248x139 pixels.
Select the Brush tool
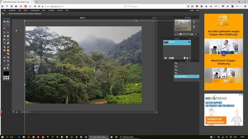pyautogui.click(x=8, y=32)
